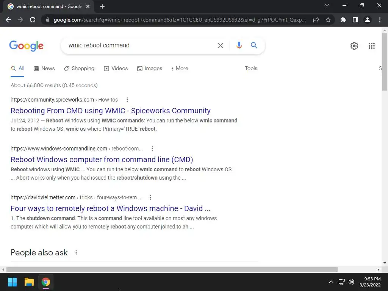The height and width of the screenshot is (291, 388).
Task: Go to Google home via logo
Action: pos(26,46)
